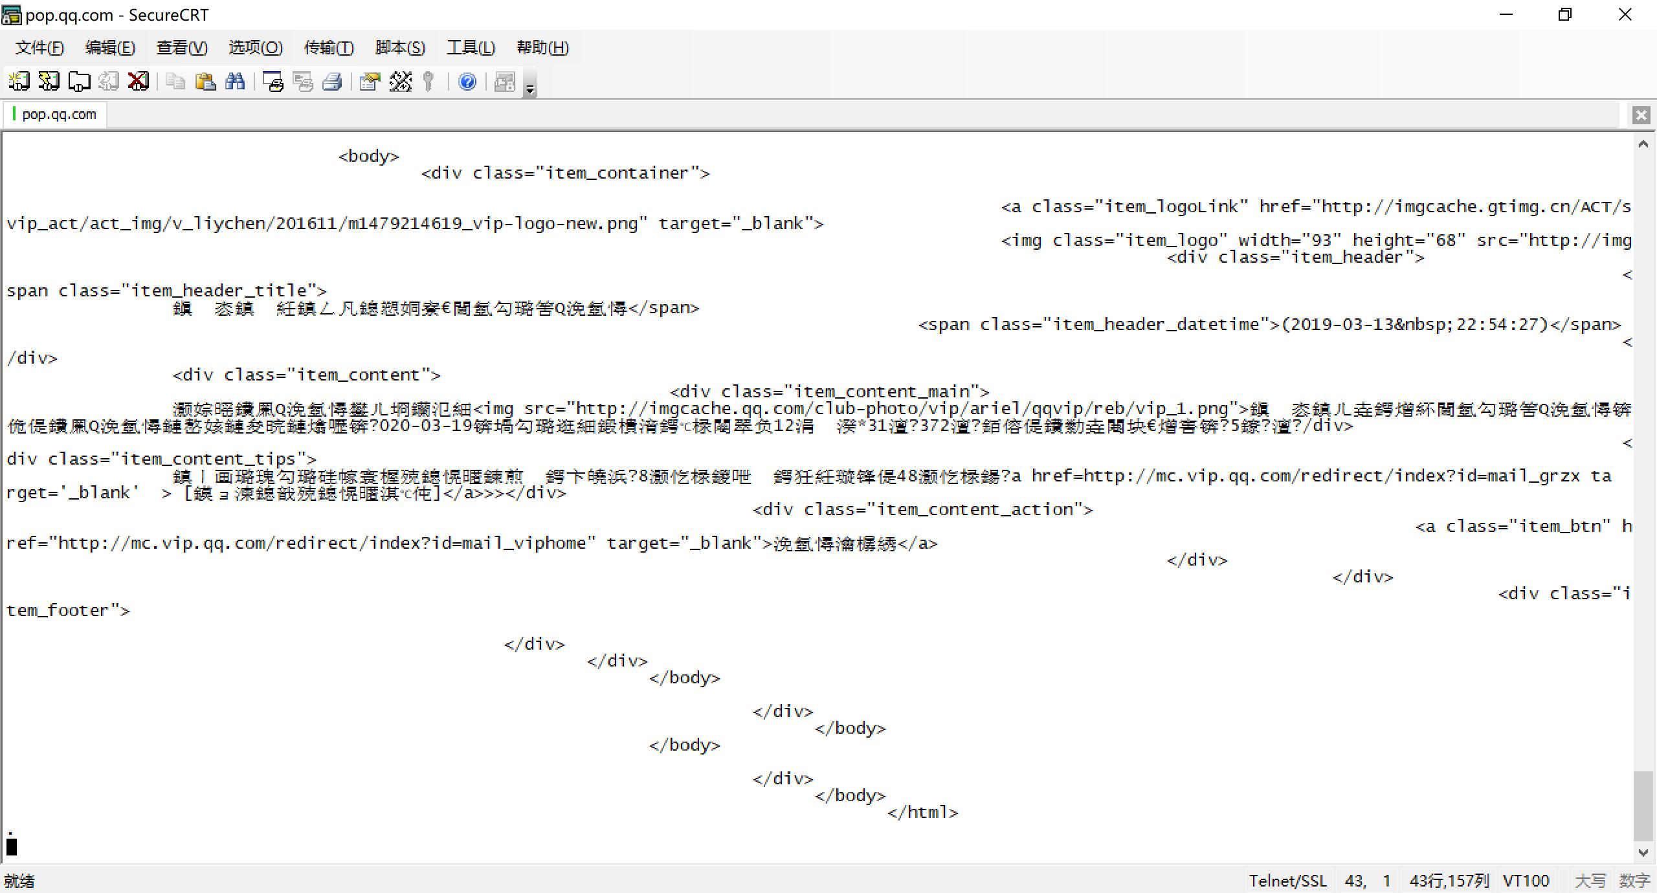Click Connect in Tab icon
This screenshot has width=1657, height=893.
(x=79, y=82)
